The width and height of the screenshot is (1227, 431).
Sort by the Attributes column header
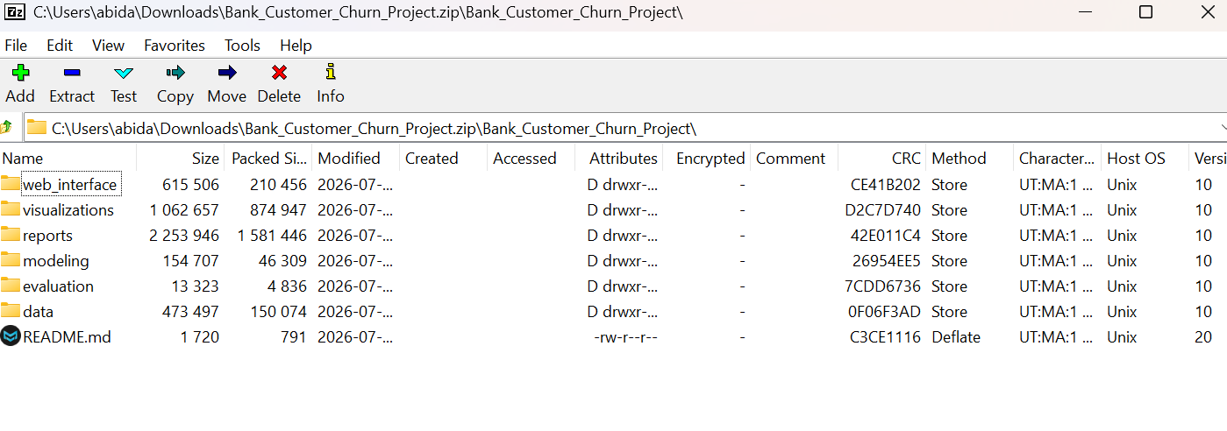[618, 159]
